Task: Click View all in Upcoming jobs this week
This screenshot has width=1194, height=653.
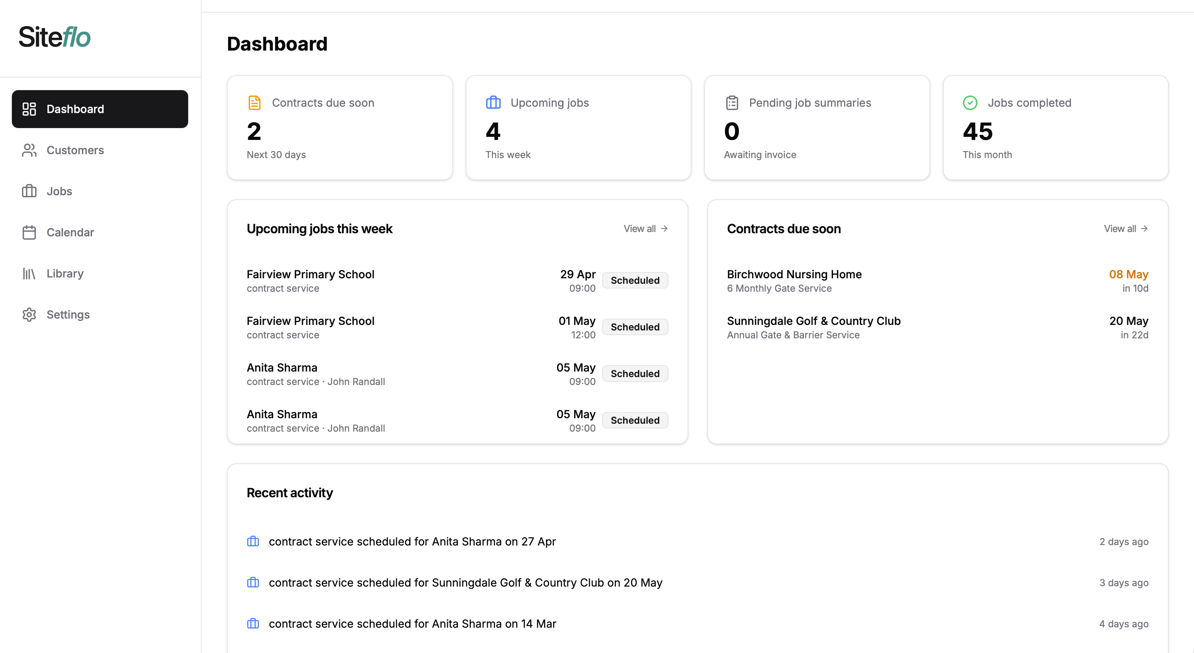Action: [640, 228]
